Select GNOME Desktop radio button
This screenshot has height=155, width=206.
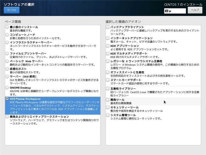7,88
